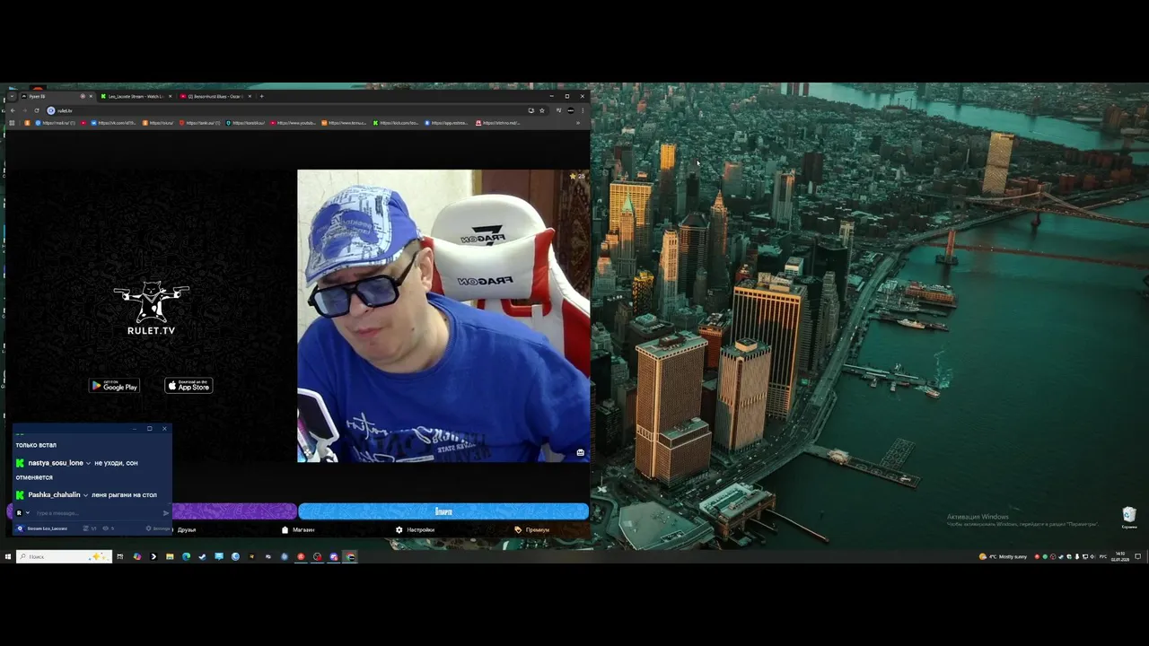1149x646 pixels.
Task: Click Pashka_chahalin username in chat
Action: 54,494
